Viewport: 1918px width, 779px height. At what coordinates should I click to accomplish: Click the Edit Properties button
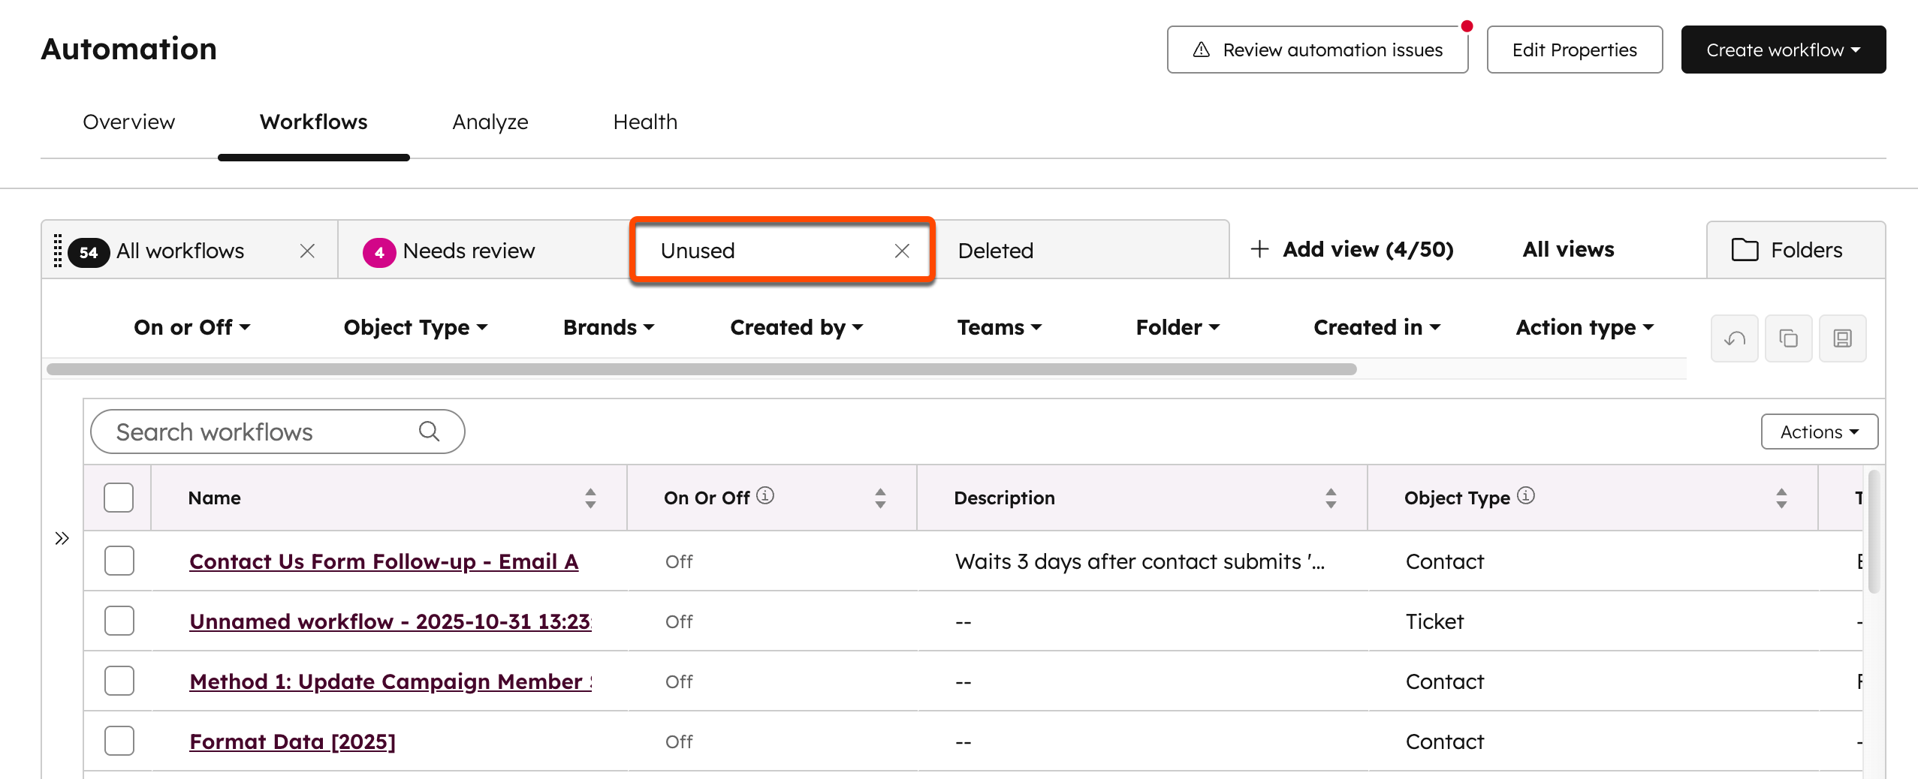(x=1574, y=50)
